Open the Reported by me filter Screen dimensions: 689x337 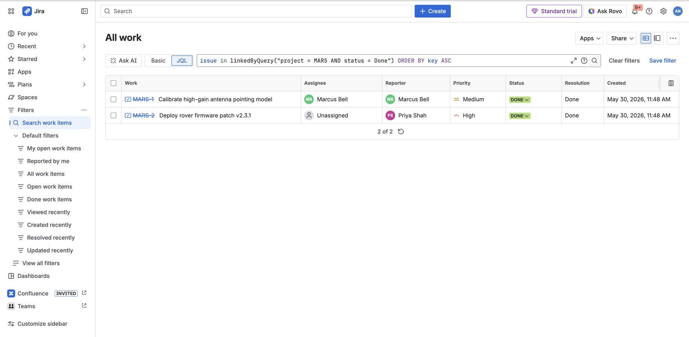click(48, 161)
